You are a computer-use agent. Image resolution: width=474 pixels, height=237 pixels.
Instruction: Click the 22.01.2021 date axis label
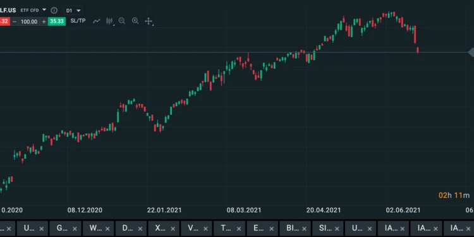coord(164,210)
